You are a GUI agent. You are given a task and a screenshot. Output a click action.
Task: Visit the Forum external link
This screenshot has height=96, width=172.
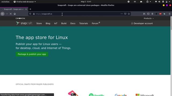[x=96, y=23]
